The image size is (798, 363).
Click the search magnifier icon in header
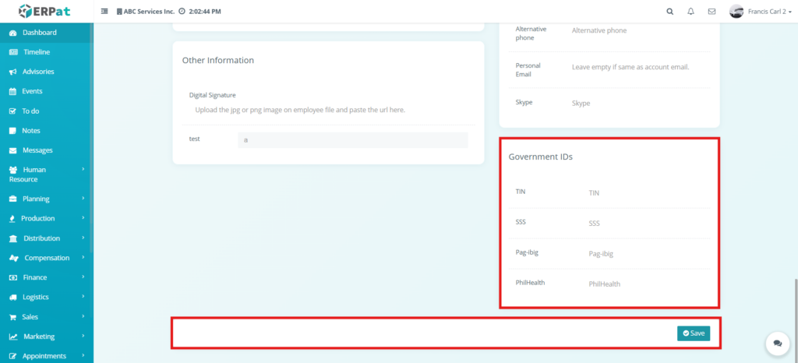[670, 12]
